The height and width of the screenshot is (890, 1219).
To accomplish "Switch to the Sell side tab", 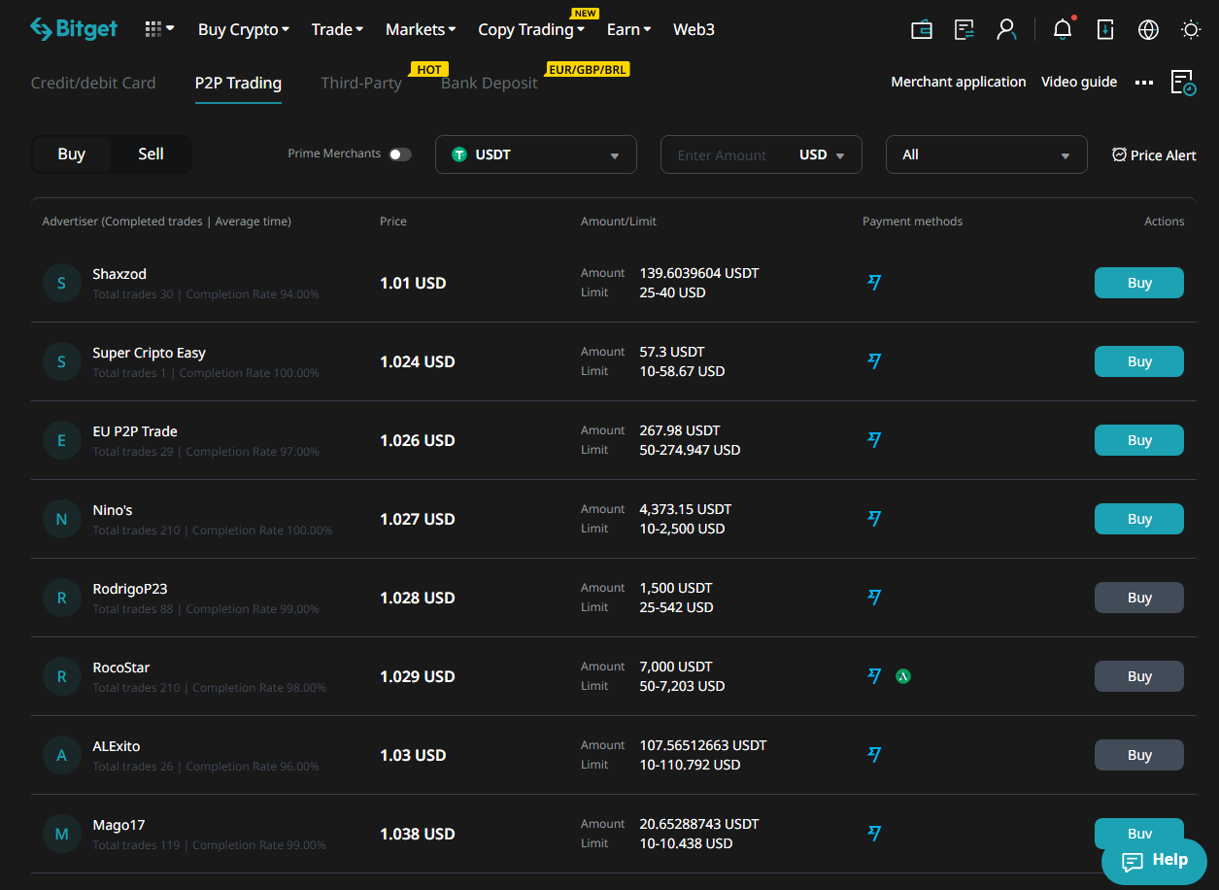I will click(151, 154).
